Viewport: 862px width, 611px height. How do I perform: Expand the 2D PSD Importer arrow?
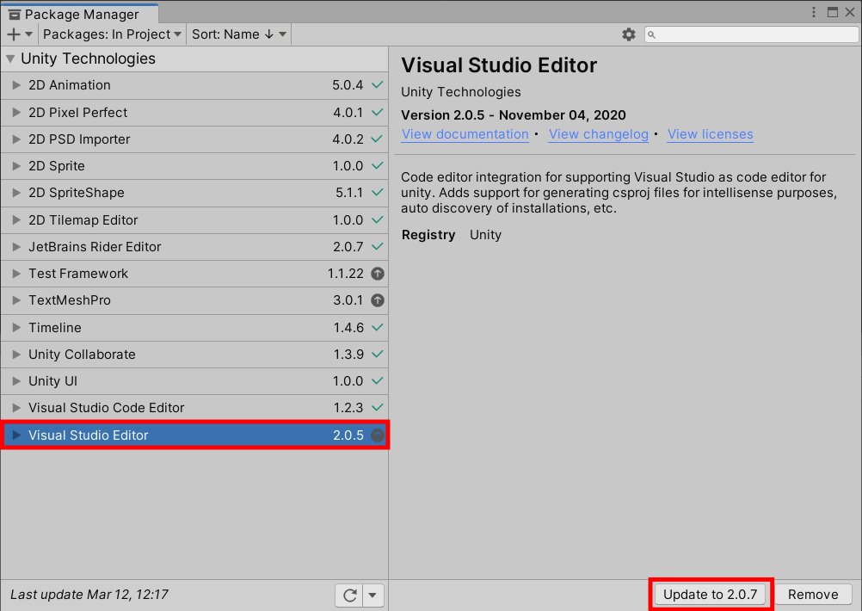click(16, 139)
